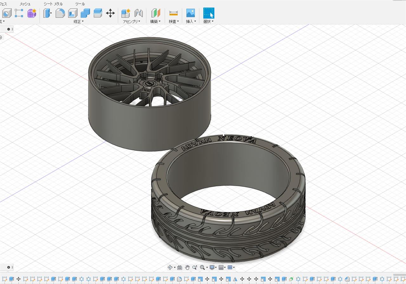Image resolution: width=406 pixels, height=284 pixels.
Task: Select the Fillet tool in the toolbar
Action: (60, 13)
